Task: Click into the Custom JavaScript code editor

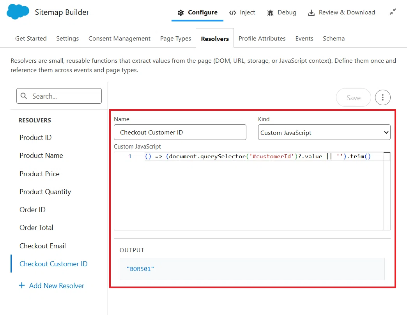Action: coord(252,191)
